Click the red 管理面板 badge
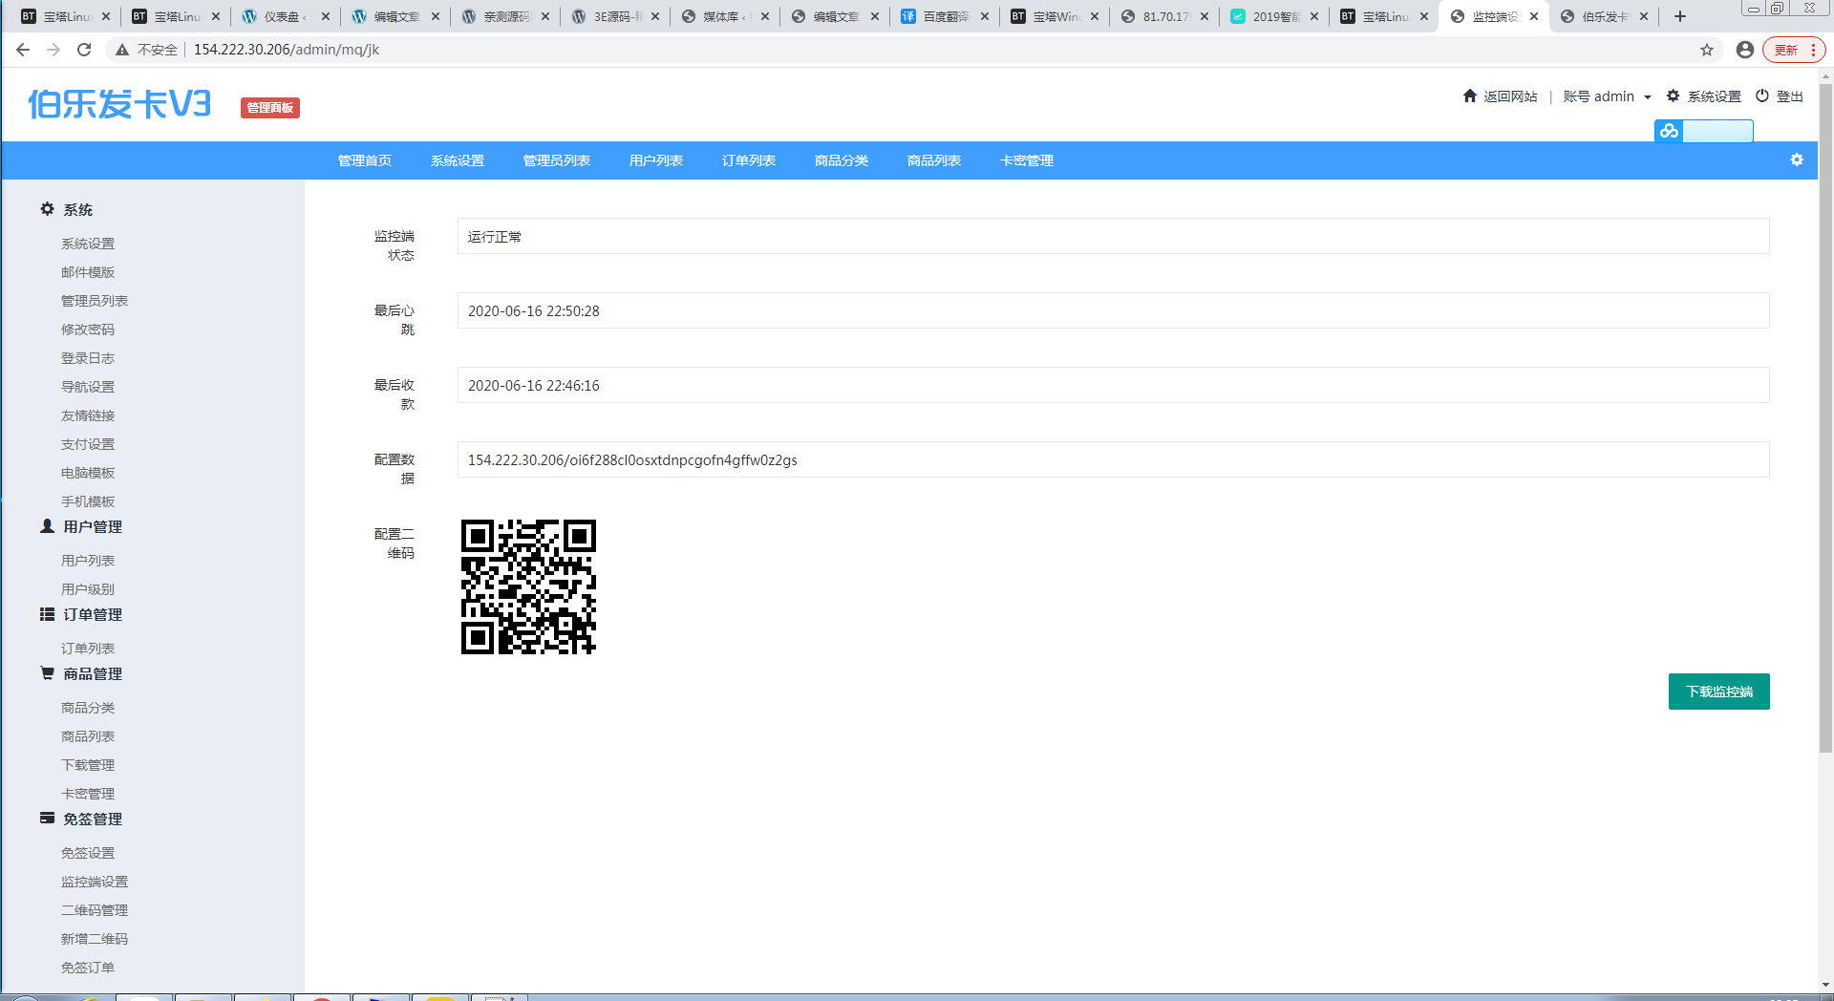1834x1001 pixels. 270,108
